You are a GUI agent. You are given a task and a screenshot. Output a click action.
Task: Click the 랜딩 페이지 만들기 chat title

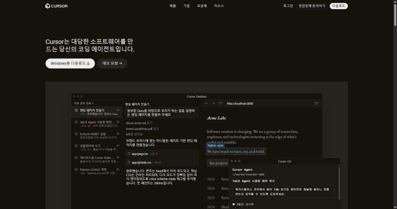[137, 104]
